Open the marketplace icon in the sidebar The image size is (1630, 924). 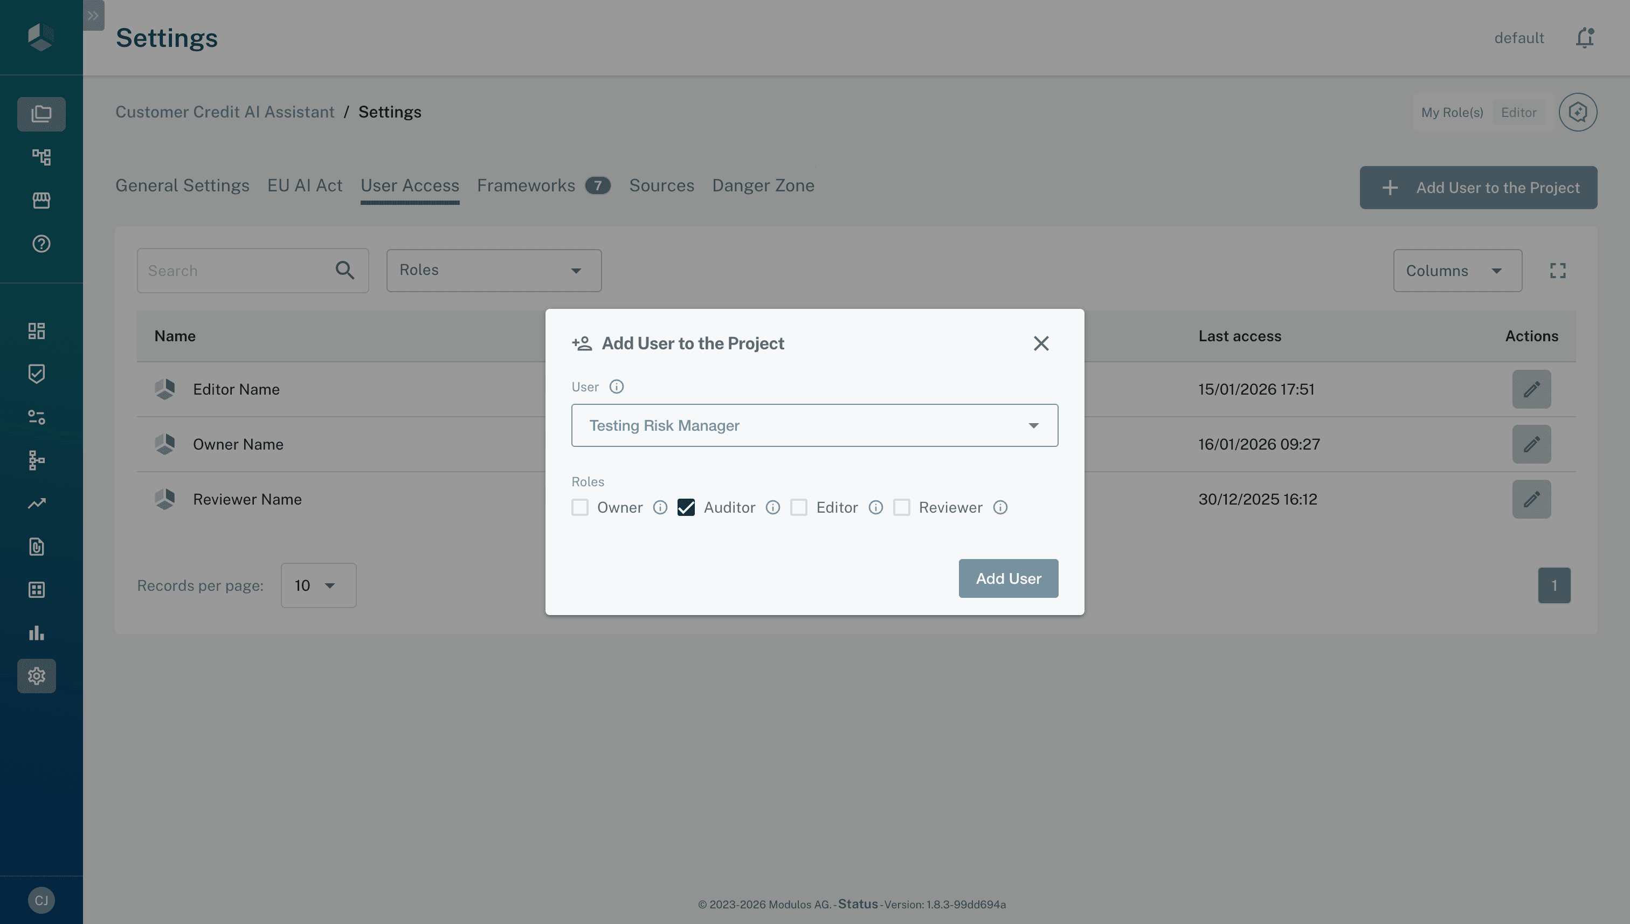click(x=42, y=200)
